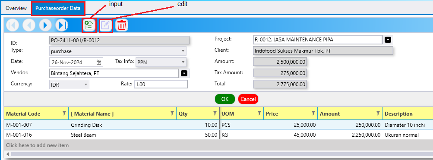Expand the Currency IDR dropdown
This screenshot has height=160, width=433.
click(86, 84)
